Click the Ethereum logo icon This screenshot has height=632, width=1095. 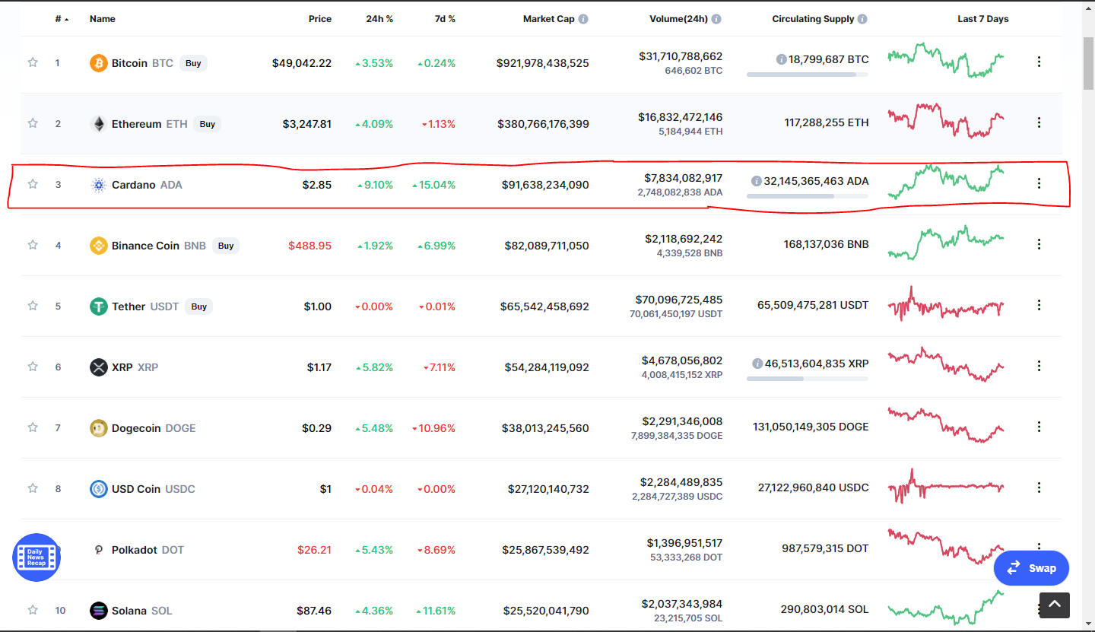point(99,124)
